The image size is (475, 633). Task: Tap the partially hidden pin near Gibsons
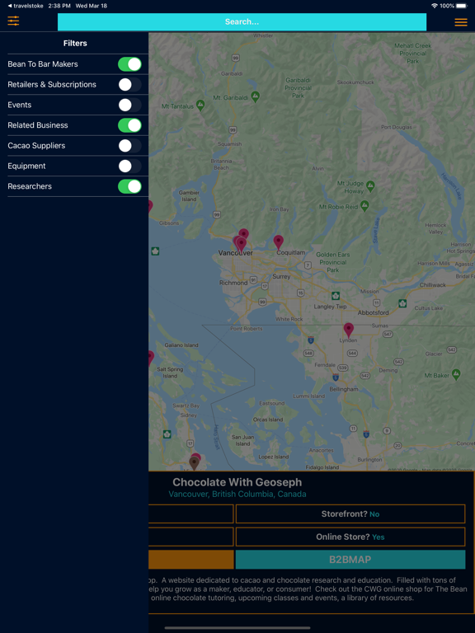click(150, 206)
